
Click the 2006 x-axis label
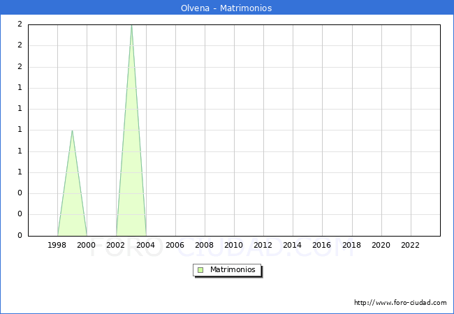tap(175, 245)
